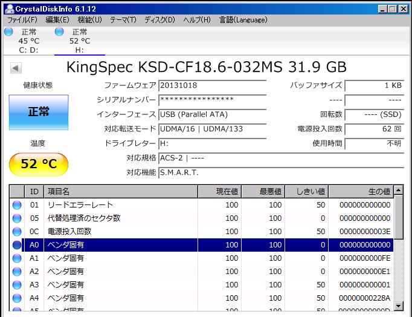
Task: Click status orb of row A2
Action: [17, 272]
